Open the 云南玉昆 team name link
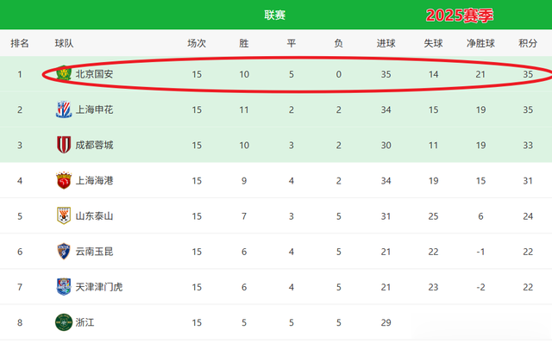The width and height of the screenshot is (552, 343). pyautogui.click(x=94, y=252)
